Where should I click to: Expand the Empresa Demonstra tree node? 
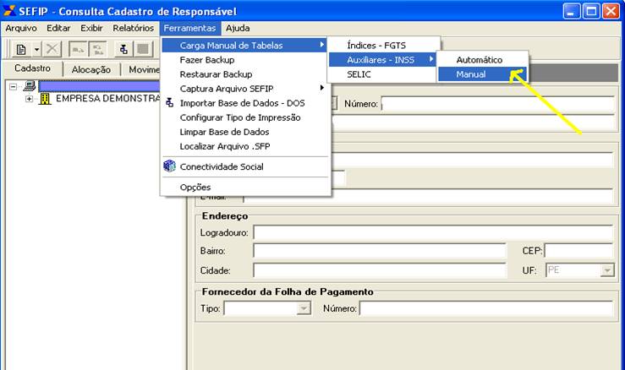30,99
